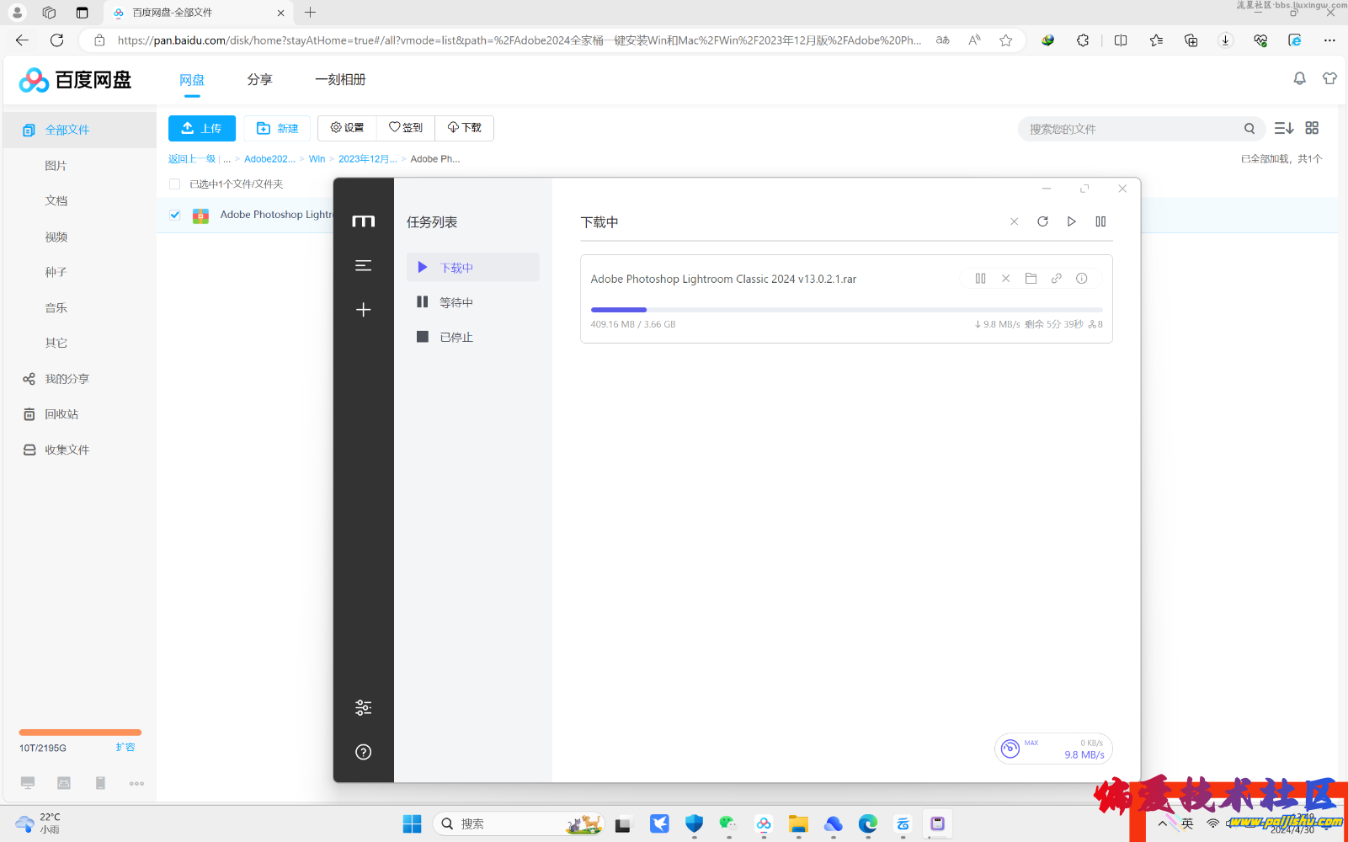Toggle the select-all files checkbox
Screen dimensions: 1348x842
[175, 184]
